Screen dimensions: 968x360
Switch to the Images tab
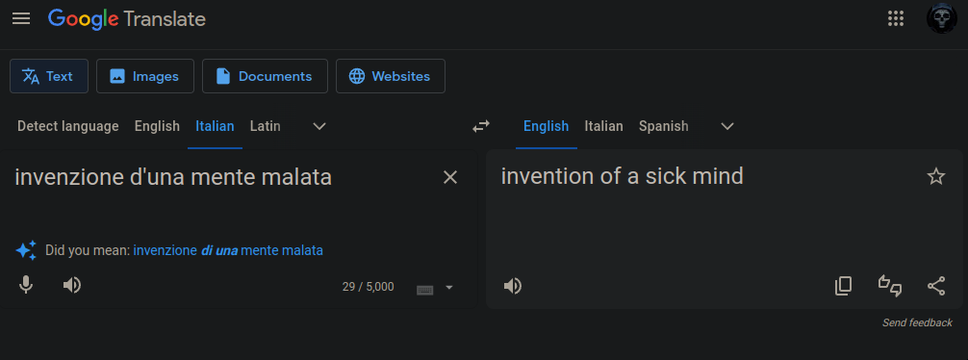(x=145, y=76)
